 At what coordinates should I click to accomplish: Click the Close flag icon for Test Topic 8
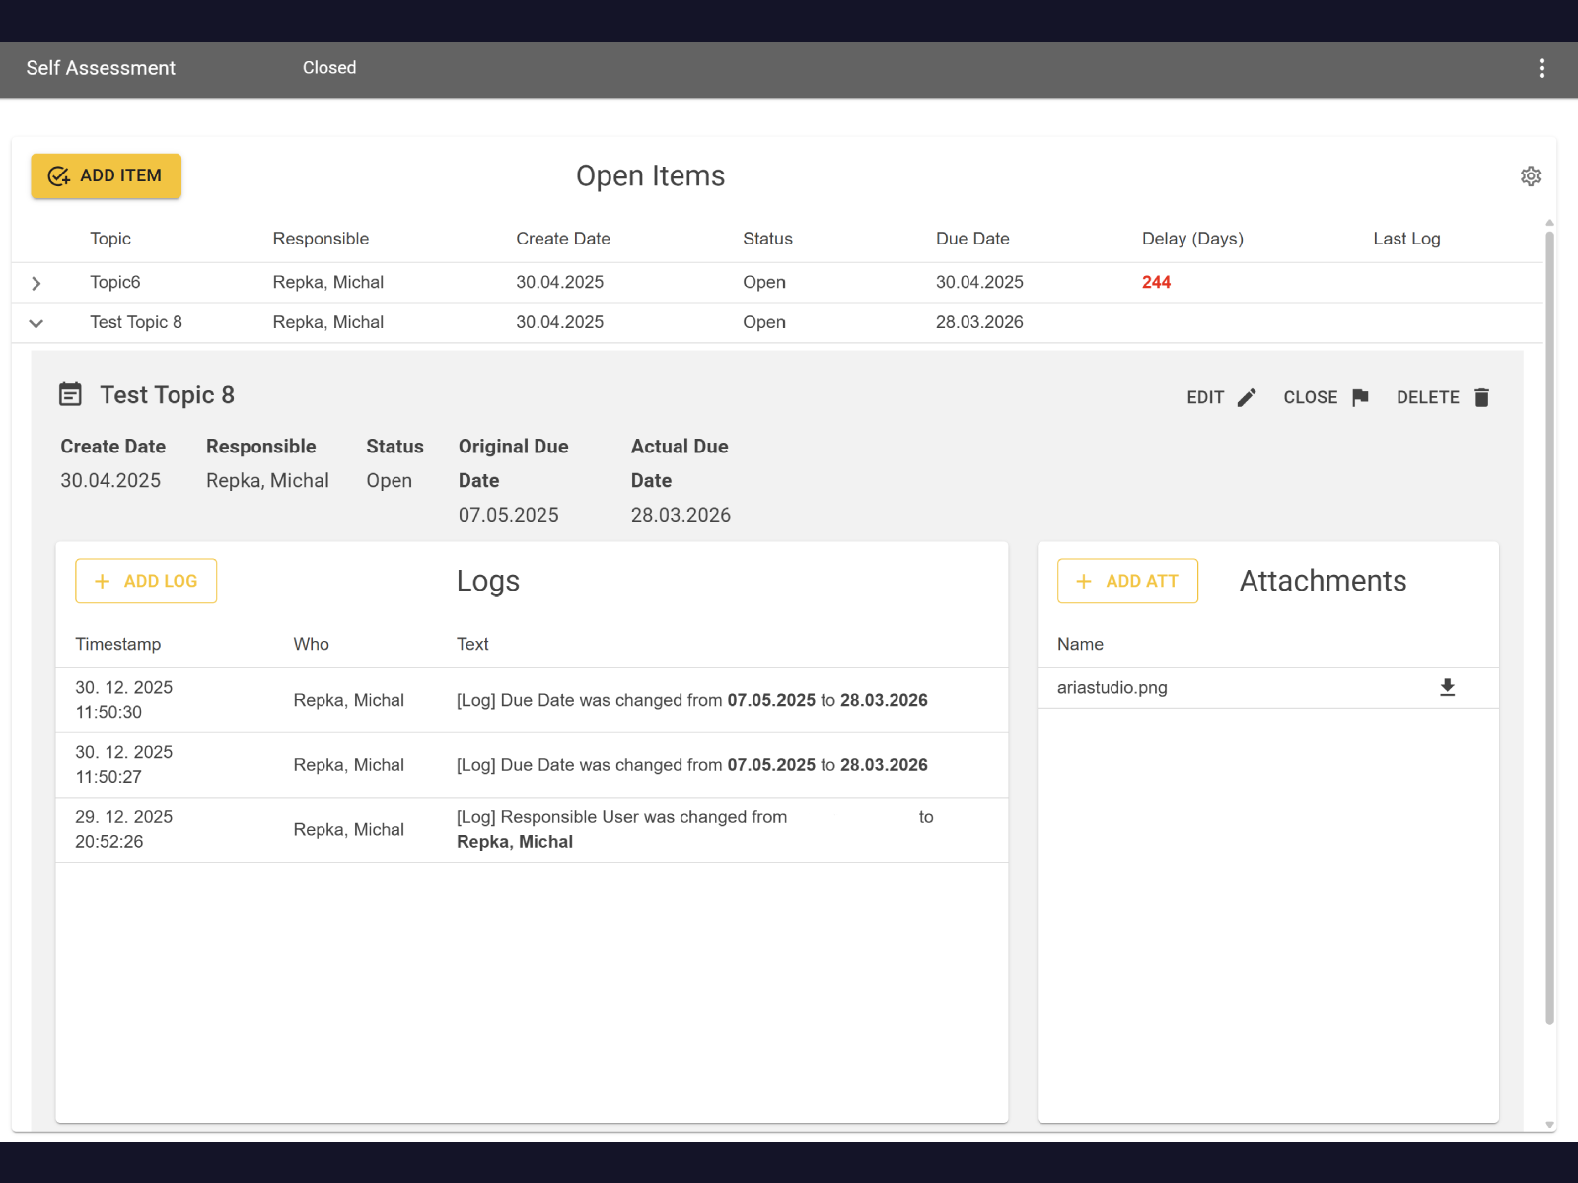pyautogui.click(x=1360, y=397)
